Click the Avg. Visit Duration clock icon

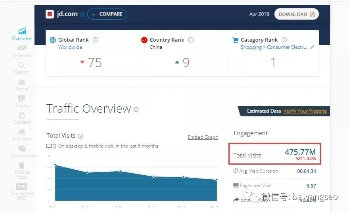(236, 171)
